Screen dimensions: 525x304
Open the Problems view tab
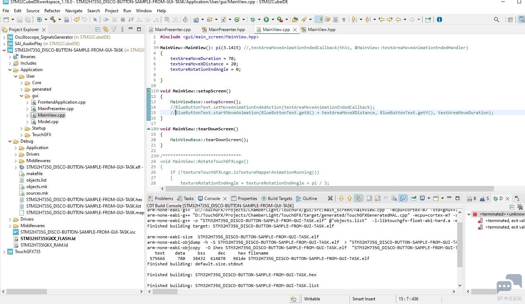[164, 199]
